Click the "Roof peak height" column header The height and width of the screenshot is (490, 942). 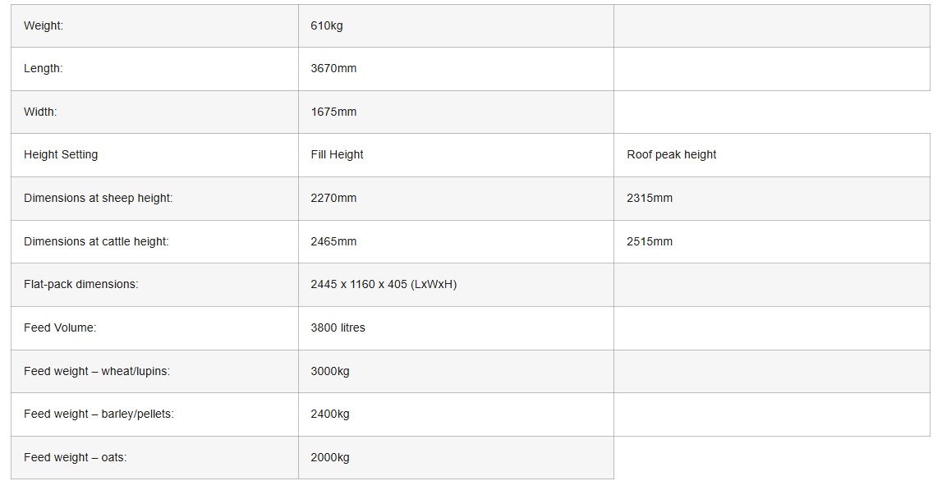[x=671, y=154]
